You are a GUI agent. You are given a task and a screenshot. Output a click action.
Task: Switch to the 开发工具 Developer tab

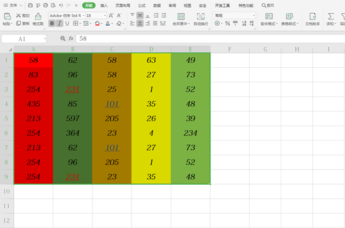[222, 6]
